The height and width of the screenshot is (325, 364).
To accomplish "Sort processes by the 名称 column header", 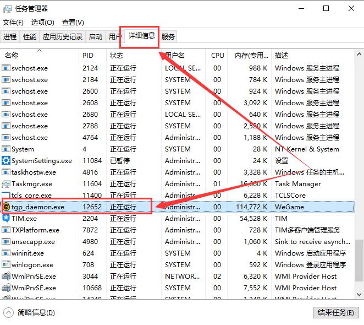I will [x=12, y=56].
